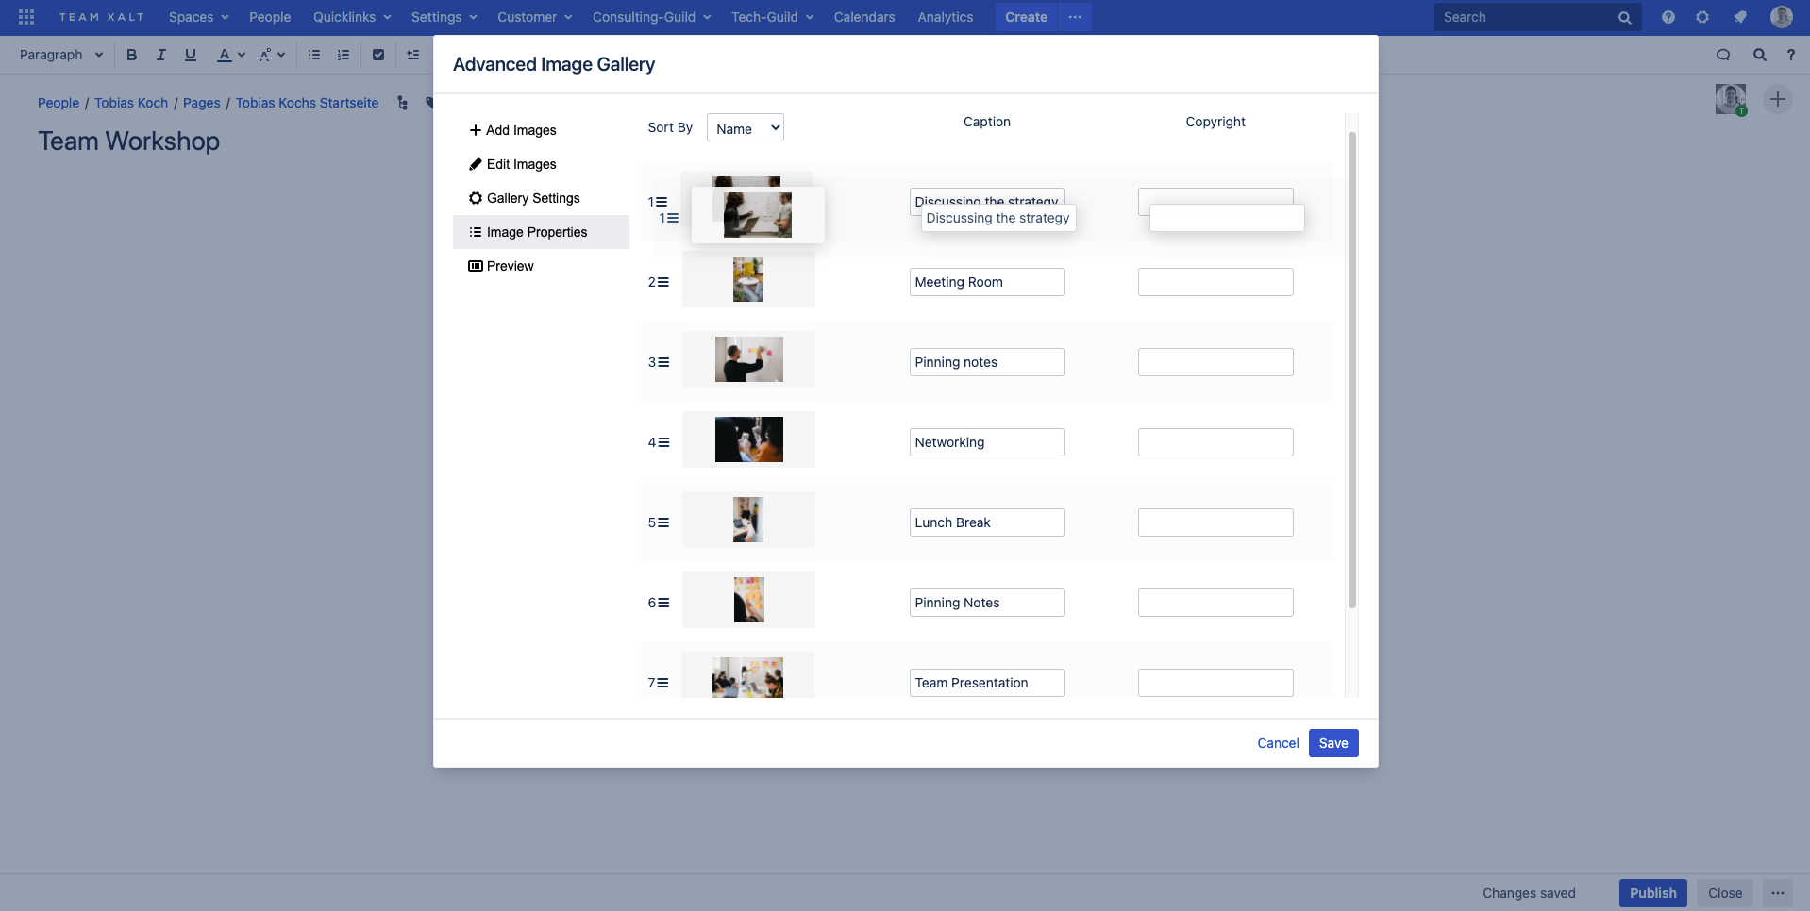Screen dimensions: 1810x911
Task: Open the app switcher grid icon
Action: click(x=26, y=17)
